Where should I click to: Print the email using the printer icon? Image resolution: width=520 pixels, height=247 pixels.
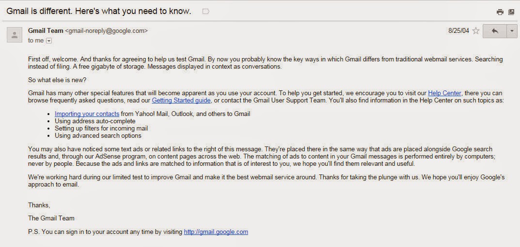tap(500, 12)
